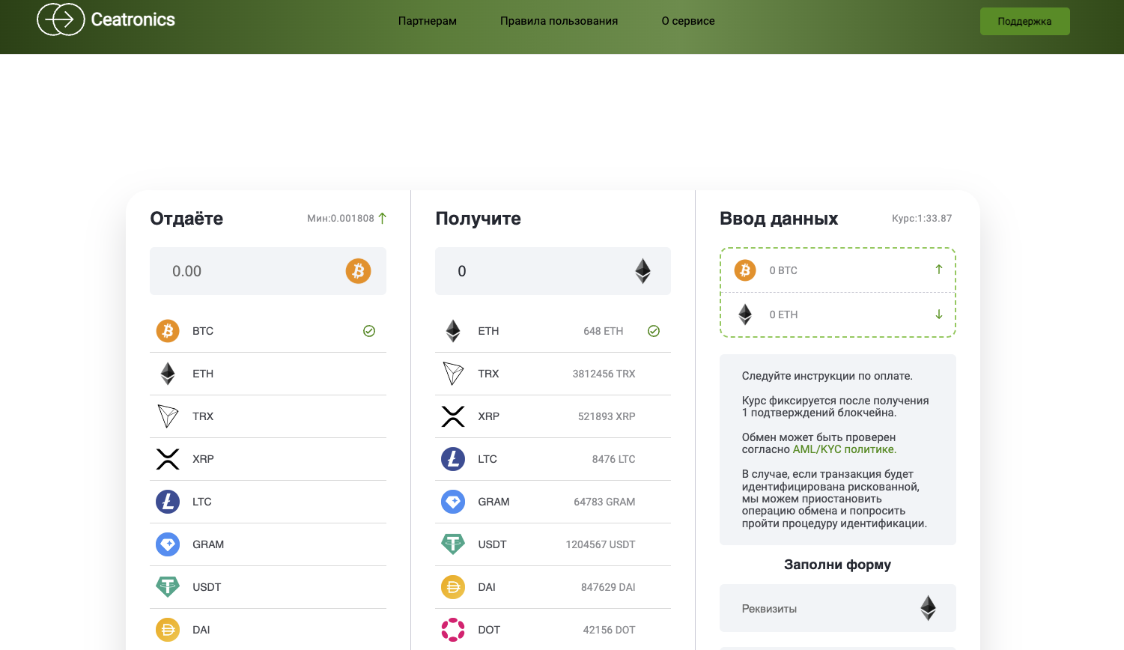Click the 521893 XRP reserve value
1124x650 pixels.
pos(607,416)
